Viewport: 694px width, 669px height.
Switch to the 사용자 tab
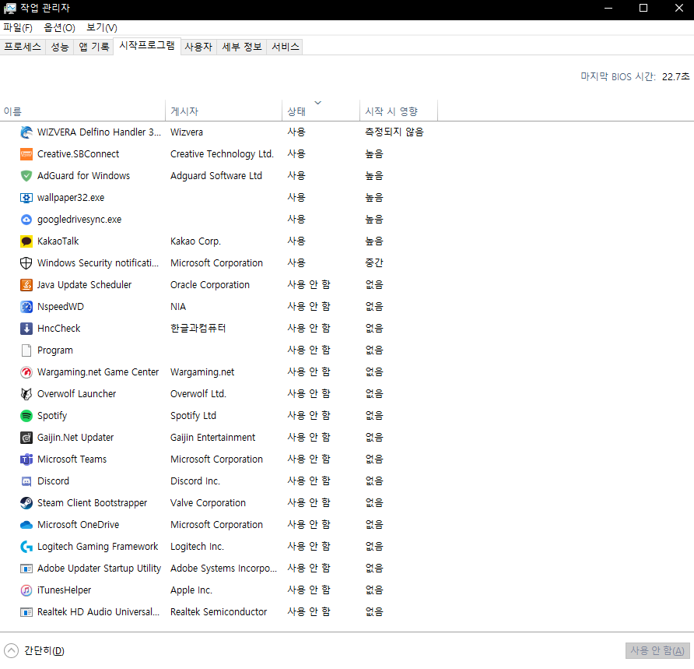click(198, 47)
